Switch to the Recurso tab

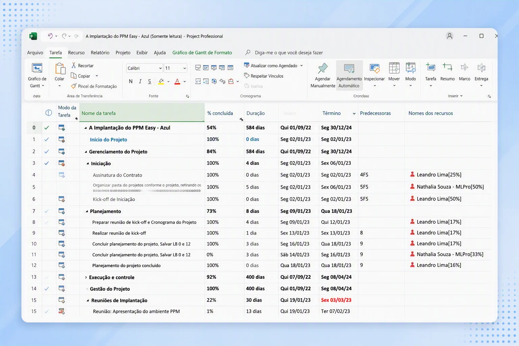tap(76, 52)
